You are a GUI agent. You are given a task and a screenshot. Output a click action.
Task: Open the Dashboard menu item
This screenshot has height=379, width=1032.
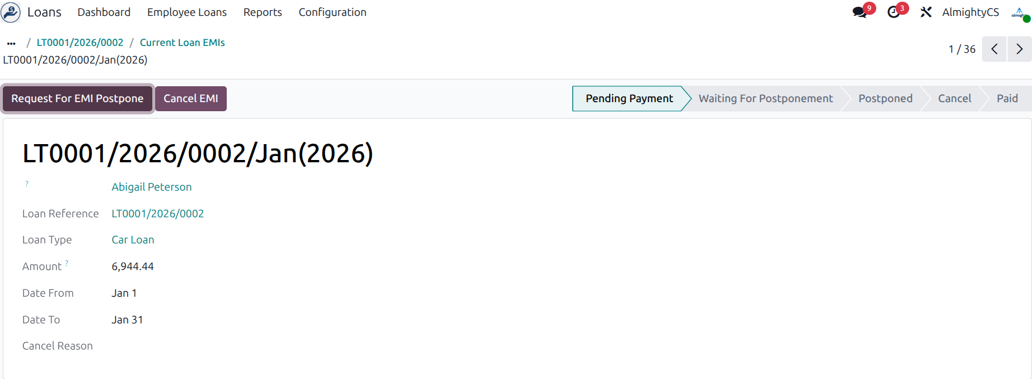coord(104,12)
